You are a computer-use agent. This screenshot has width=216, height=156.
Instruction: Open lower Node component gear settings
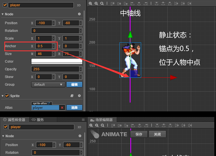(x=80, y=136)
